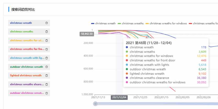Toggle 'christmas wreath' series in chart legend
218x109 pixels.
coord(103,24)
